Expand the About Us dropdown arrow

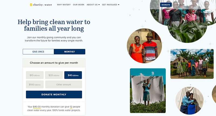tap(99, 5)
